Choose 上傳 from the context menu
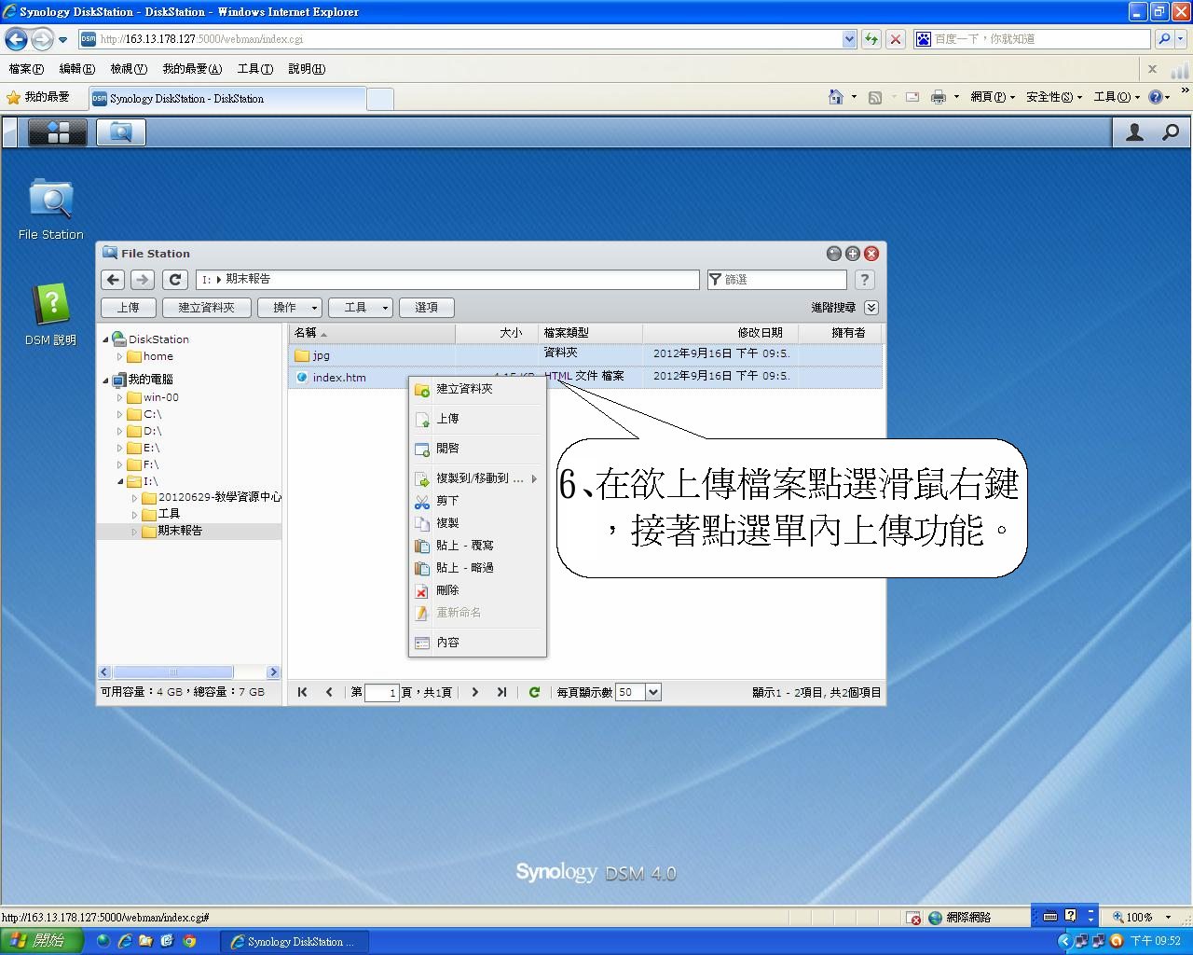Viewport: 1193px width, 955px height. click(476, 419)
